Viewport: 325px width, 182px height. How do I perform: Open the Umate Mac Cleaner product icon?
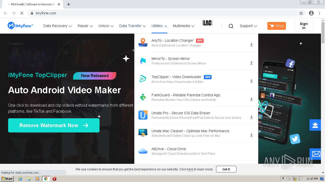pos(143,133)
